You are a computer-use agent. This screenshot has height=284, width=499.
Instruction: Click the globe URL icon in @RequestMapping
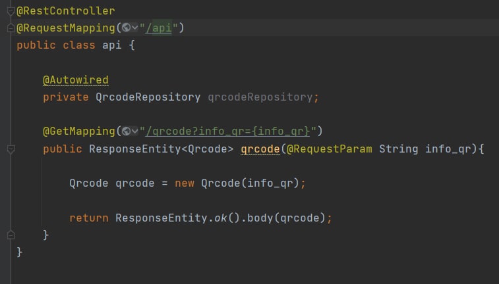(126, 28)
